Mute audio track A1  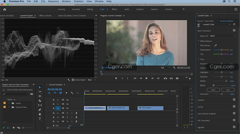point(67,113)
